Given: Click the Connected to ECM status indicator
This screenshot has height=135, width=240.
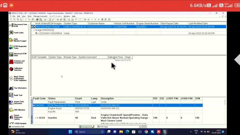Looking at the screenshot, I should pyautogui.click(x=16, y=127).
